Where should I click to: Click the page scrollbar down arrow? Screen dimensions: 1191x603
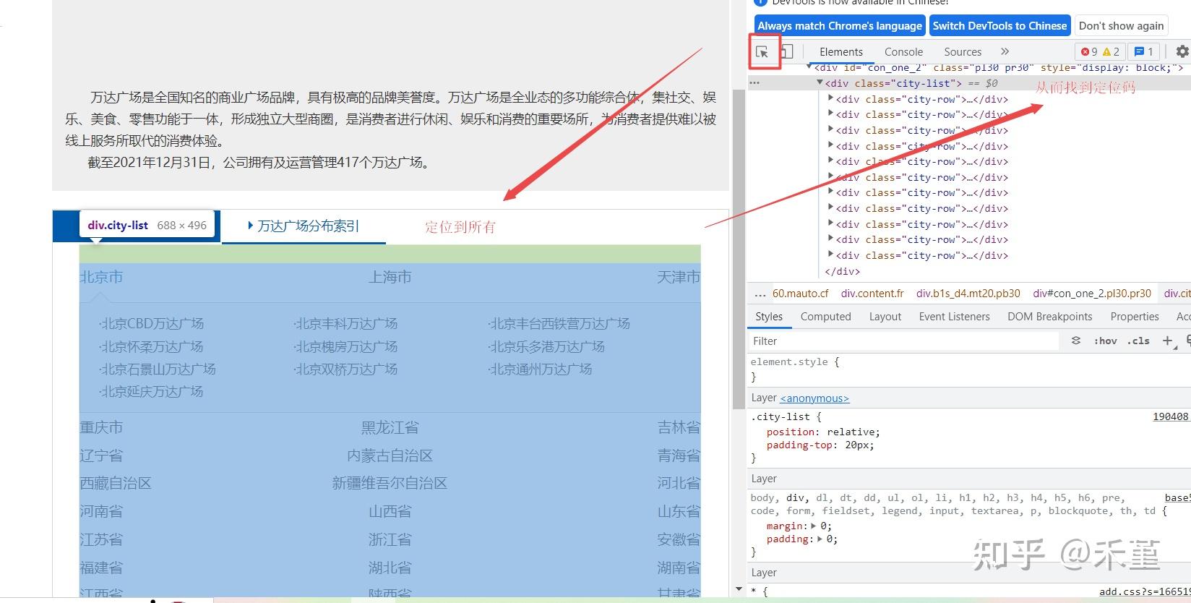[x=739, y=589]
